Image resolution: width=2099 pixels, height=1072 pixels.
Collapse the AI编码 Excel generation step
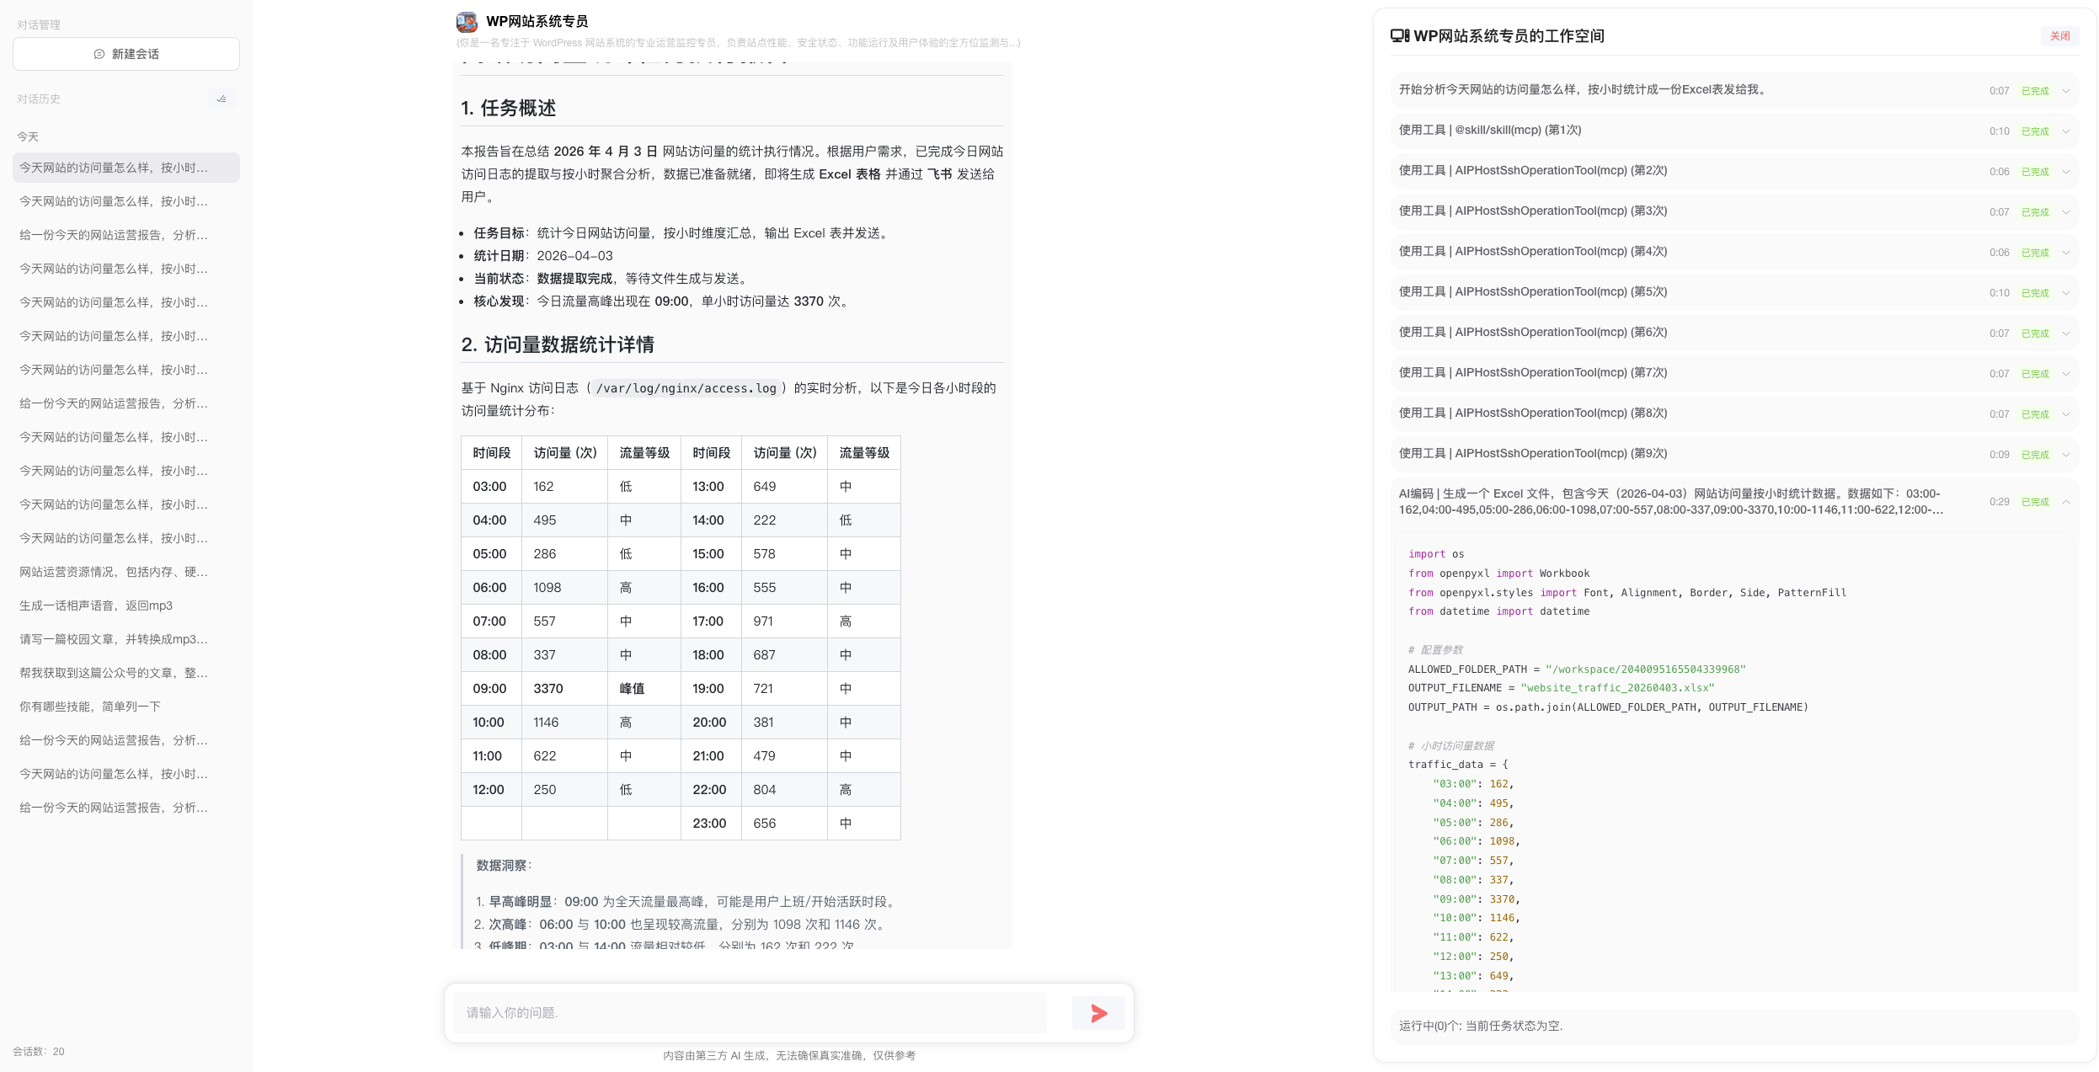point(2066,502)
